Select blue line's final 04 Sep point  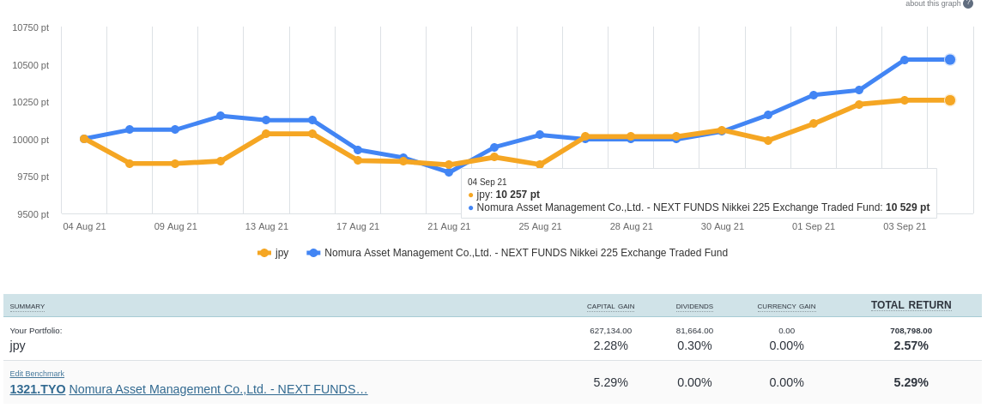(x=950, y=59)
